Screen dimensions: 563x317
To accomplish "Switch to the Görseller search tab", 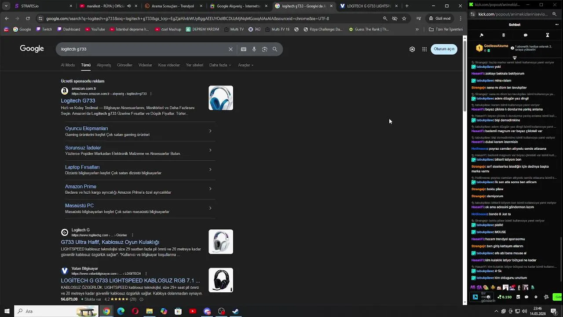I will coord(124,65).
